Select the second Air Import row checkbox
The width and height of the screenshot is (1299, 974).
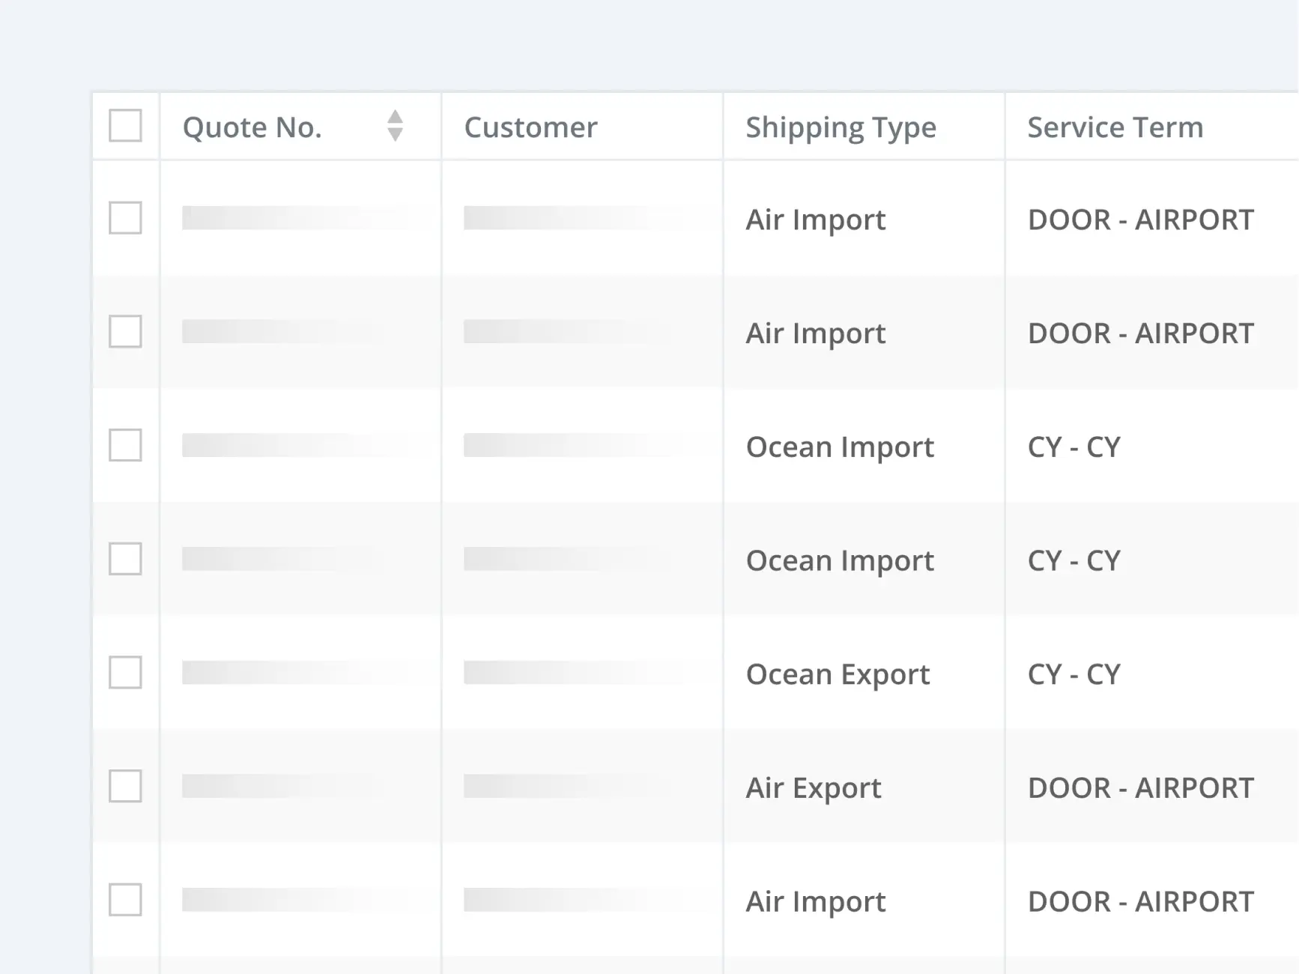pos(125,332)
